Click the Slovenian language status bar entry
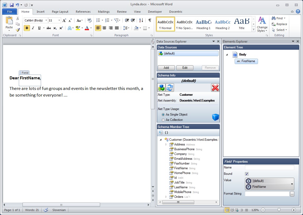The image size is (303, 215). click(x=59, y=210)
